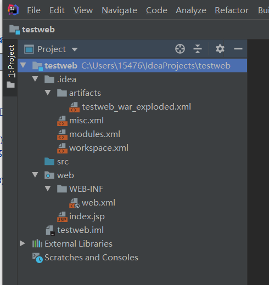Click the project root path C:\Users\15476\IdeaProjects\testweb
269x285 pixels.
click(x=156, y=66)
